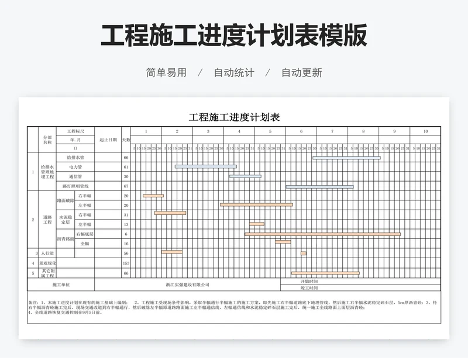Click the main heading 工程施工进度计划表模版
Screen dimensions: 468x358
234,36
